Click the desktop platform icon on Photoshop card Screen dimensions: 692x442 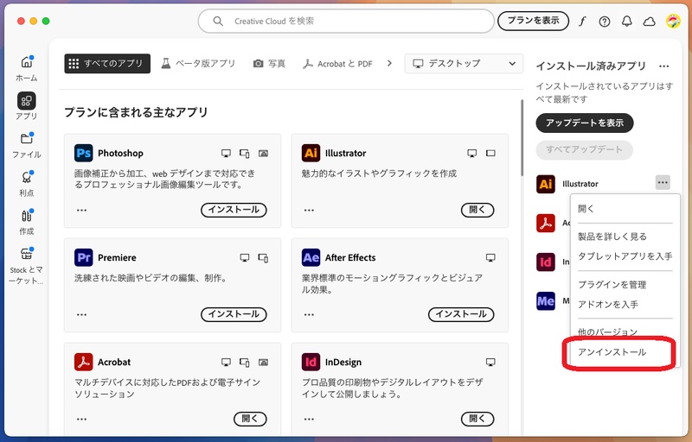(226, 153)
